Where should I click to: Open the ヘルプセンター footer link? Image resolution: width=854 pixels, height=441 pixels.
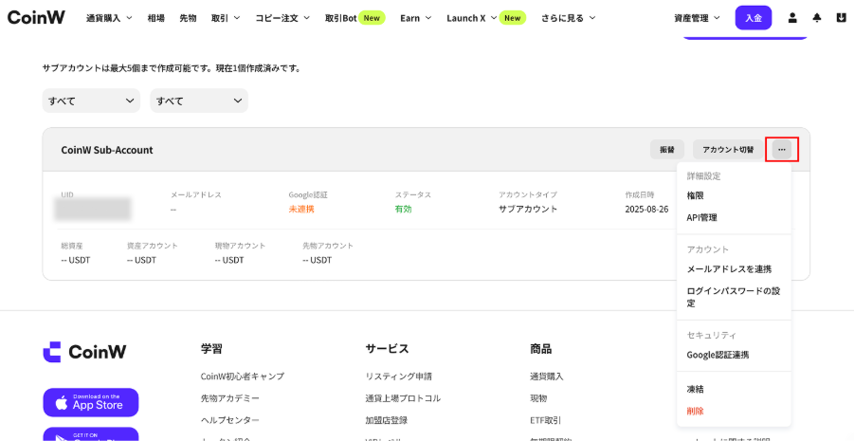pyautogui.click(x=229, y=420)
